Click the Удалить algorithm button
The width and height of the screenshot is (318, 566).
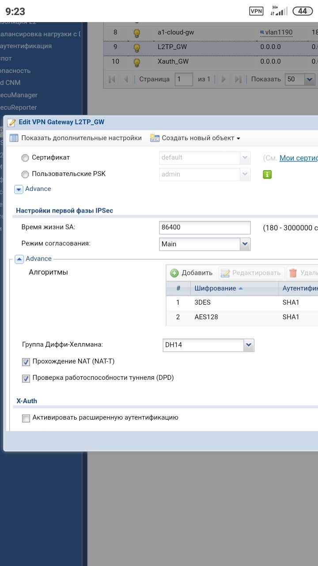[302, 273]
